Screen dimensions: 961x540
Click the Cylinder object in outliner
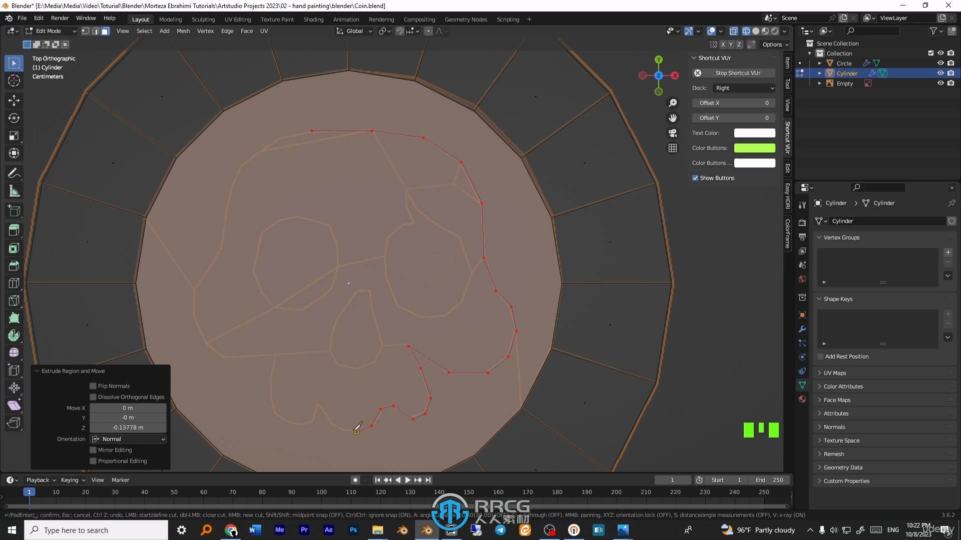(846, 73)
